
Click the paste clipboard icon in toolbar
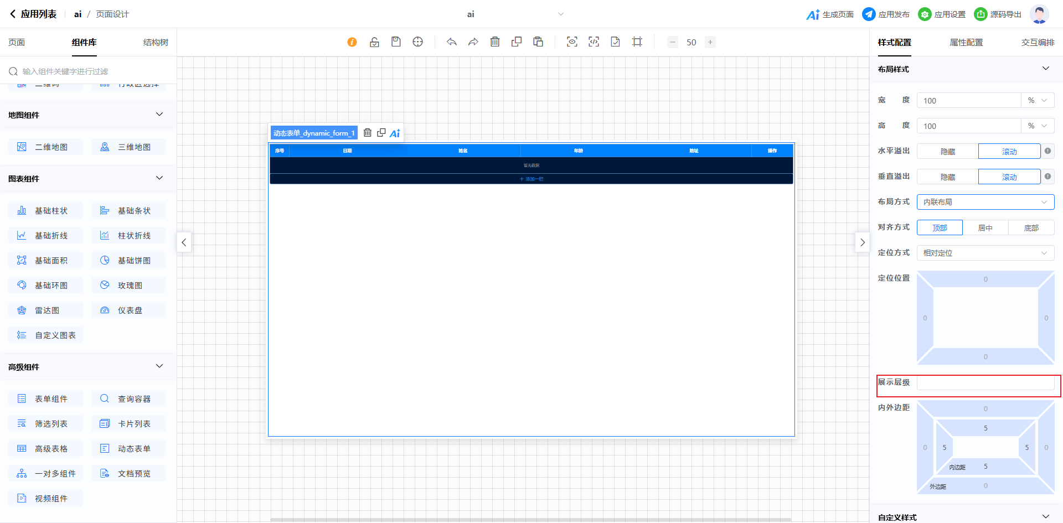(x=538, y=42)
